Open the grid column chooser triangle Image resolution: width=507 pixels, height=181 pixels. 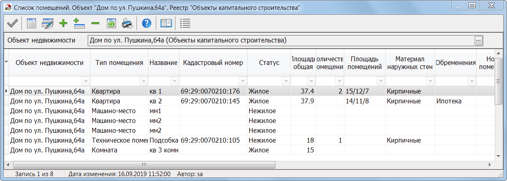(6, 62)
